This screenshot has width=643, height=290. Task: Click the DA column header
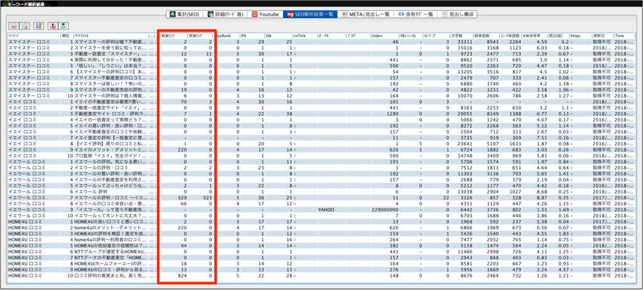278,36
